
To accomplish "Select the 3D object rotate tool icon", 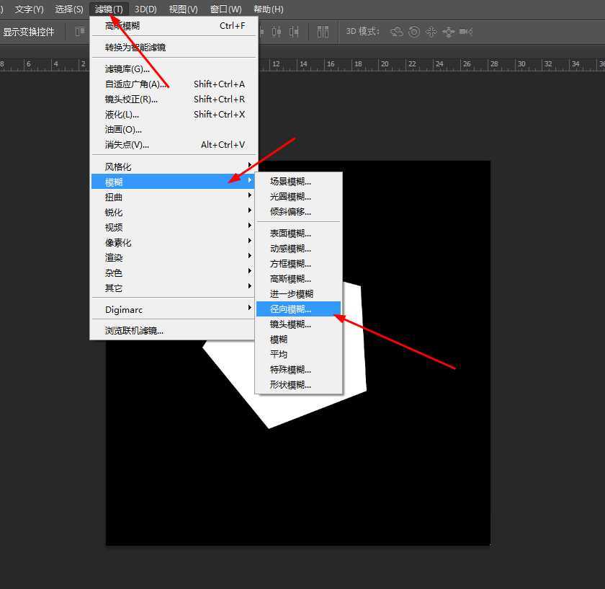I will pyautogui.click(x=396, y=32).
